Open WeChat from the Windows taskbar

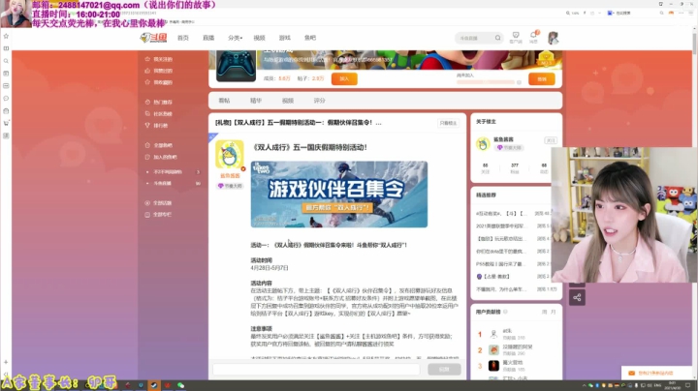pos(180,385)
